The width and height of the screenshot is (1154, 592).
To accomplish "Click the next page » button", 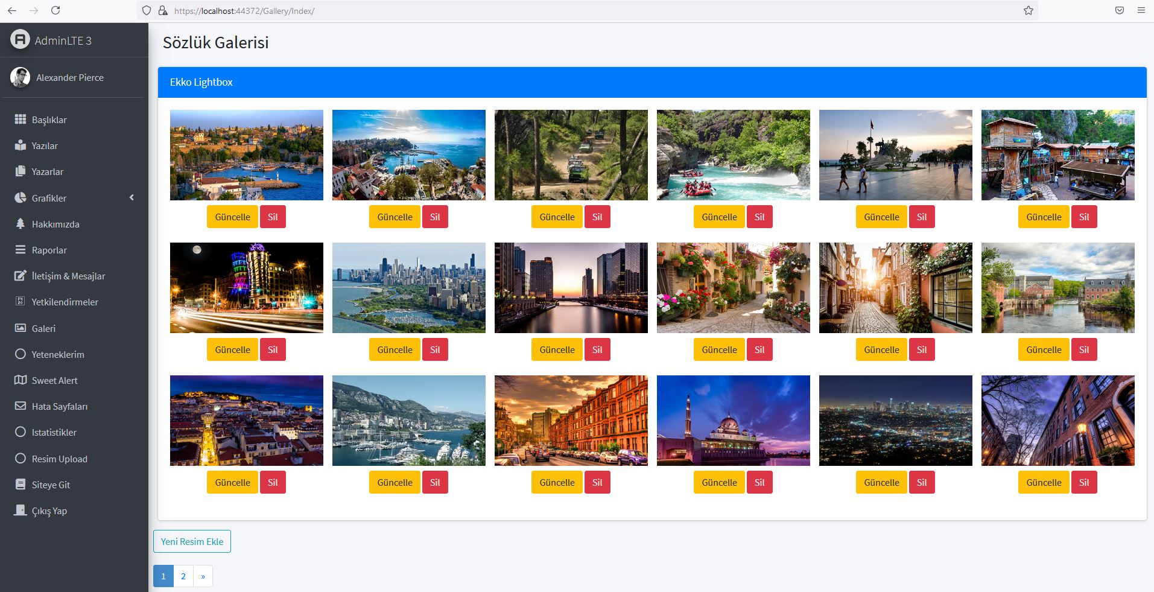I will 203,576.
